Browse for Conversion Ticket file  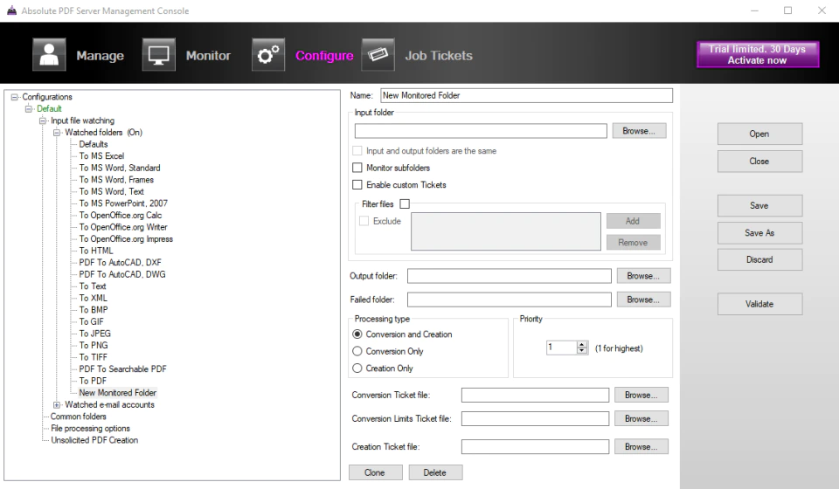click(x=641, y=396)
